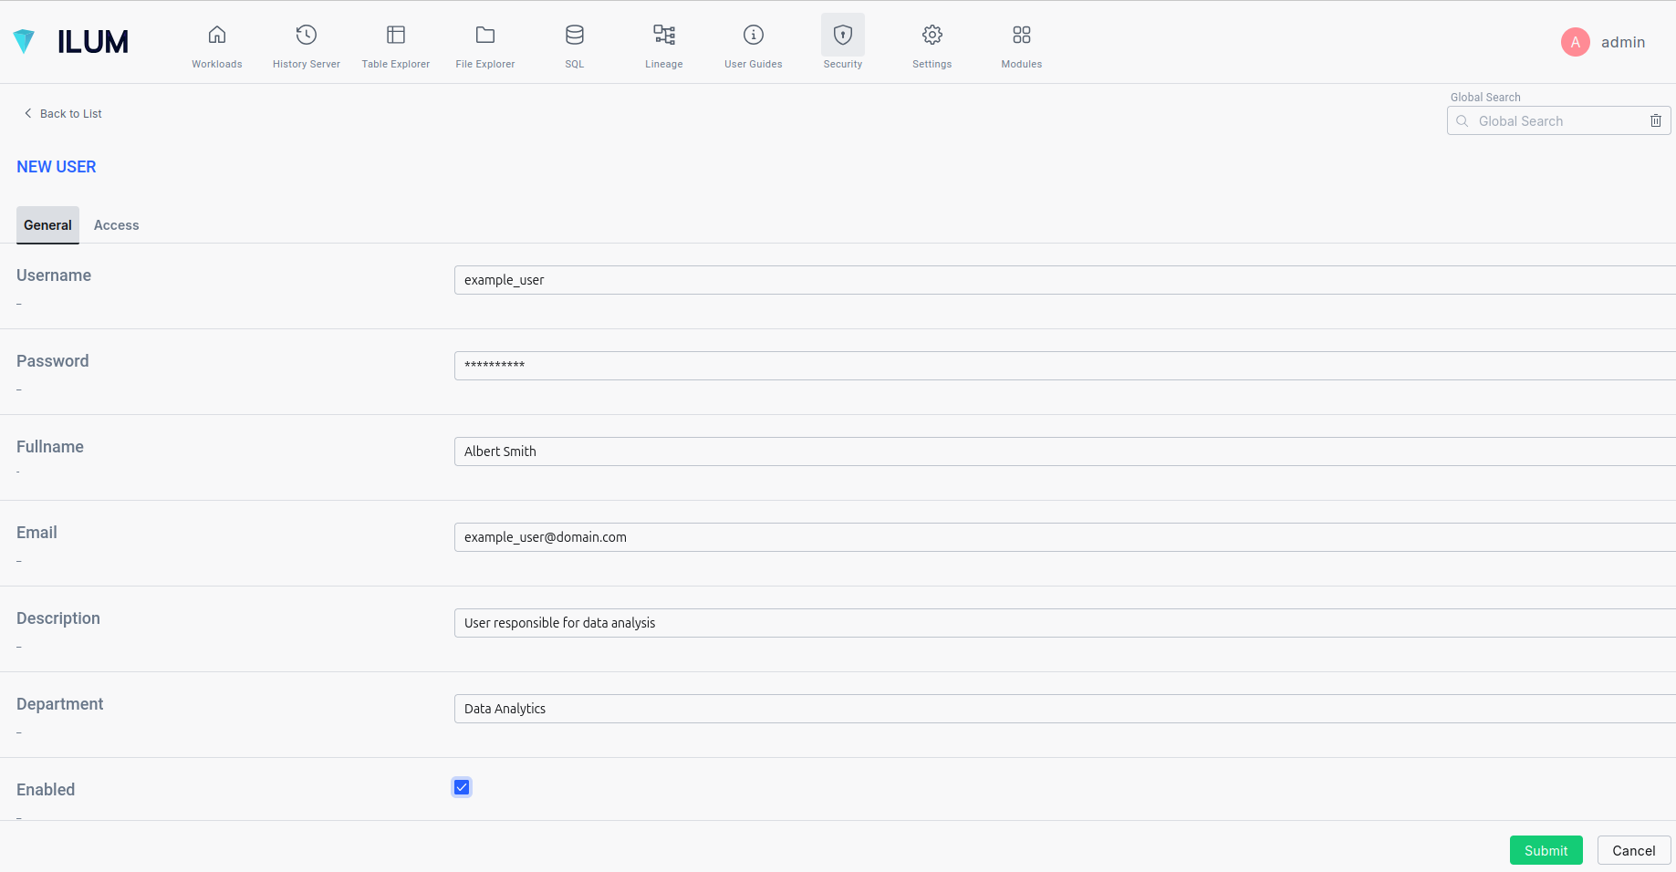Open the Settings gear icon
1676x872 pixels.
[932, 35]
